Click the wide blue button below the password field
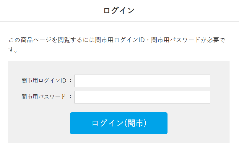 click(x=119, y=123)
